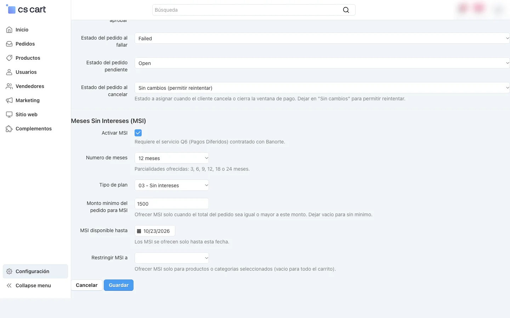Click the Collapse menu double-chevron icon
Viewport: 510px width, 318px height.
point(9,285)
